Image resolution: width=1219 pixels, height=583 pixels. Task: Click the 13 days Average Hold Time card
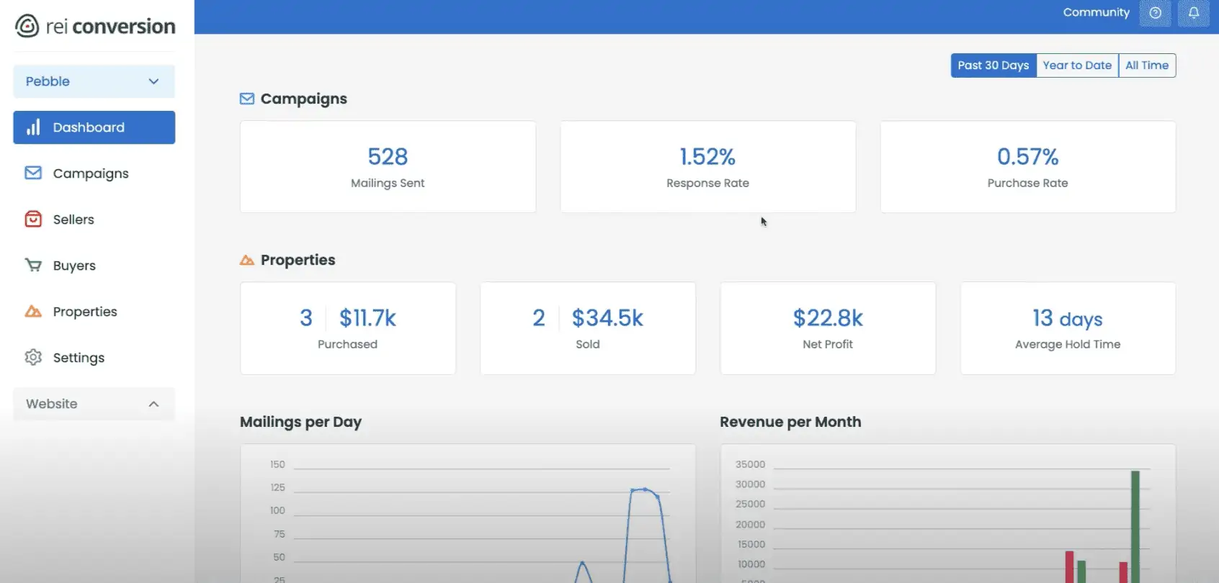1068,328
